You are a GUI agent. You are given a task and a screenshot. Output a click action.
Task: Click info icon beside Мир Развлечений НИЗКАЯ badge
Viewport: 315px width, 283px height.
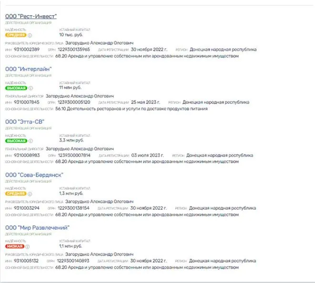[x=28, y=246]
